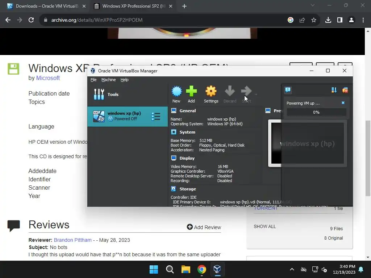Reload the archive.org page
The image size is (371, 278).
(x=31, y=20)
